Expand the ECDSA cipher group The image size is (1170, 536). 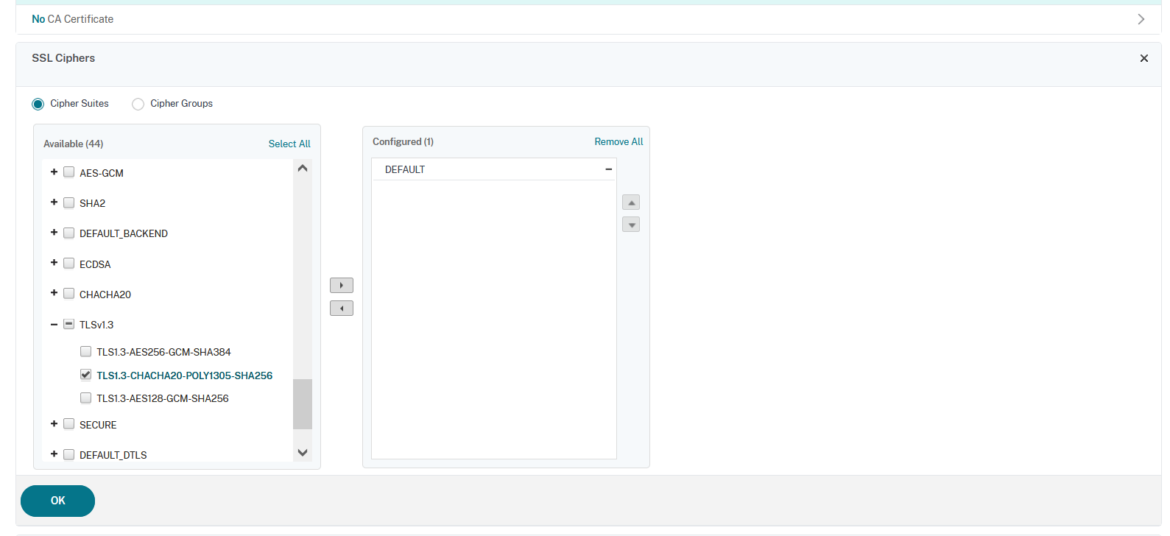54,262
